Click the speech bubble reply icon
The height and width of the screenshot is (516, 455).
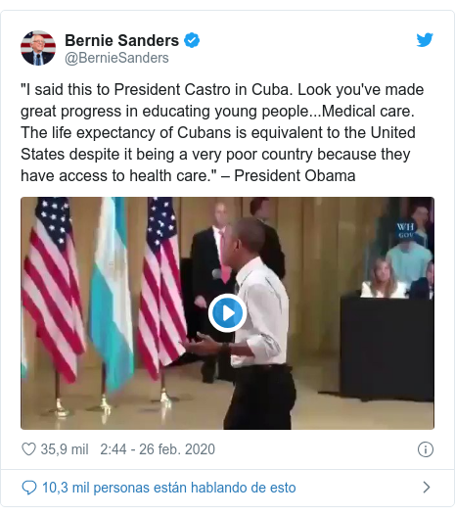29,488
